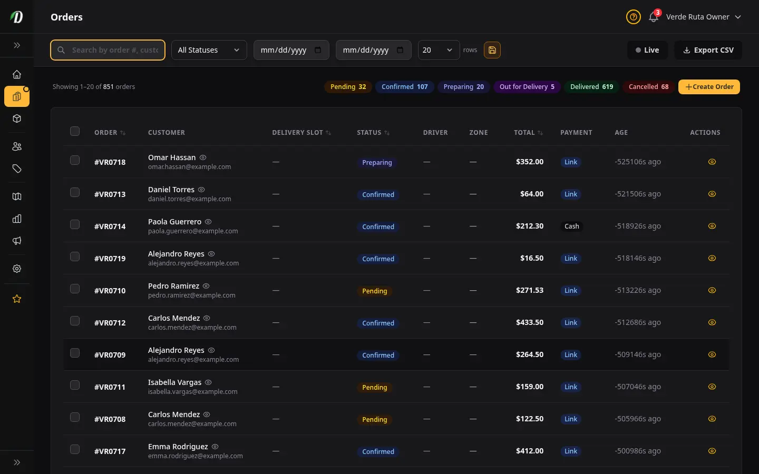
Task: Open the star favorites sidebar icon
Action: (x=17, y=299)
